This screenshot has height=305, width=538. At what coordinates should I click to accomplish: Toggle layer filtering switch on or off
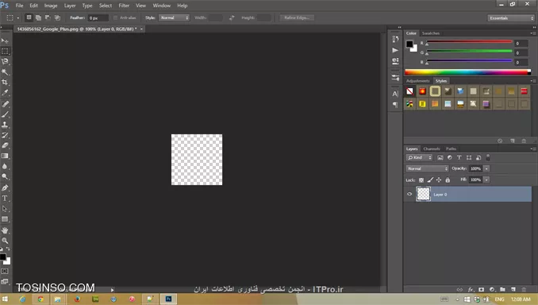click(x=488, y=157)
